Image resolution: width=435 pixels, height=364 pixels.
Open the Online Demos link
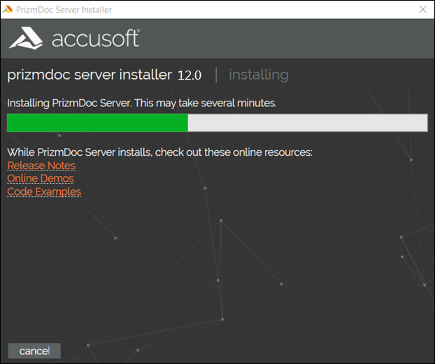tap(40, 178)
